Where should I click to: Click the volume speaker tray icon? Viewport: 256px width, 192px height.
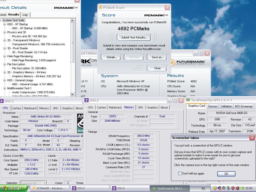pos(237,188)
